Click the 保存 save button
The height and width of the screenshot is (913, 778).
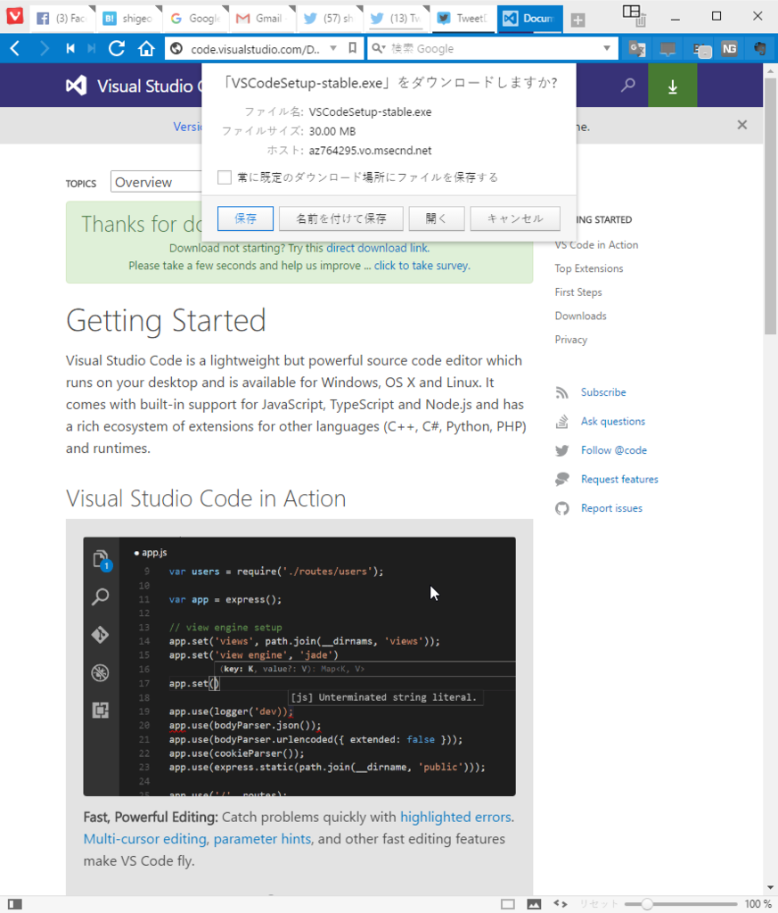(x=245, y=218)
